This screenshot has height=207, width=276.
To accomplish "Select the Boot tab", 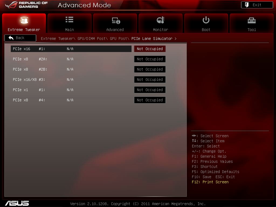I will point(206,23).
